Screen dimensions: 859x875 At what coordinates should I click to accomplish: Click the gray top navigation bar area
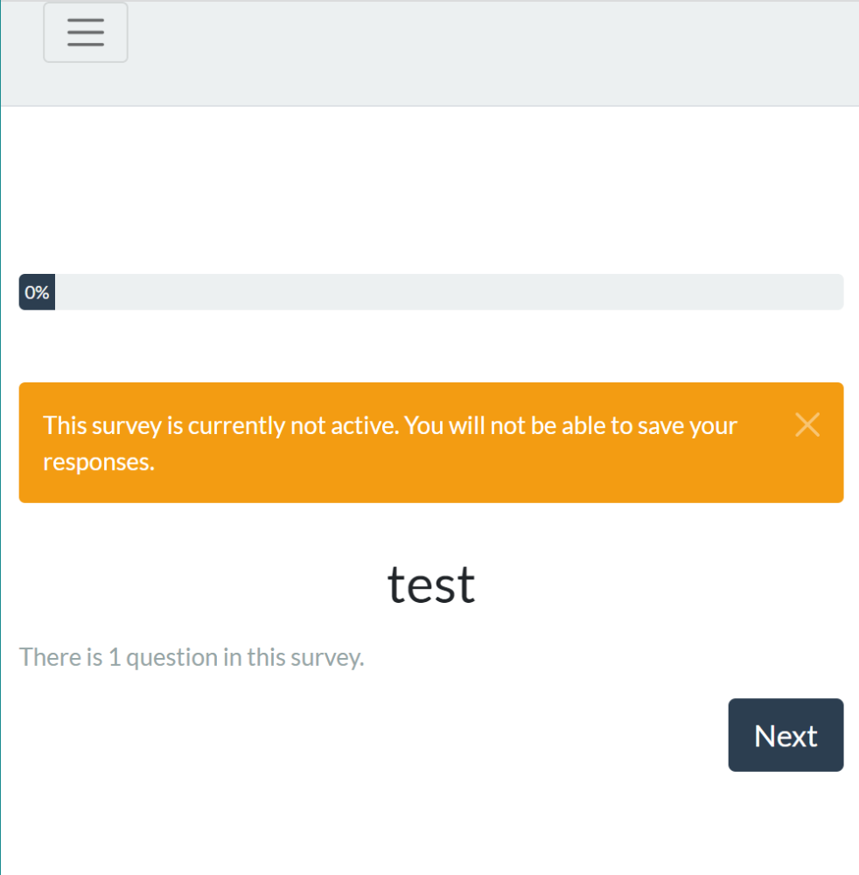[490, 52]
